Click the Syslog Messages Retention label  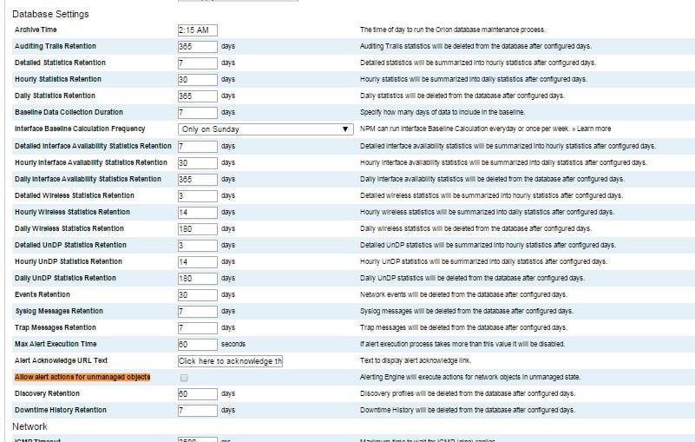(59, 311)
